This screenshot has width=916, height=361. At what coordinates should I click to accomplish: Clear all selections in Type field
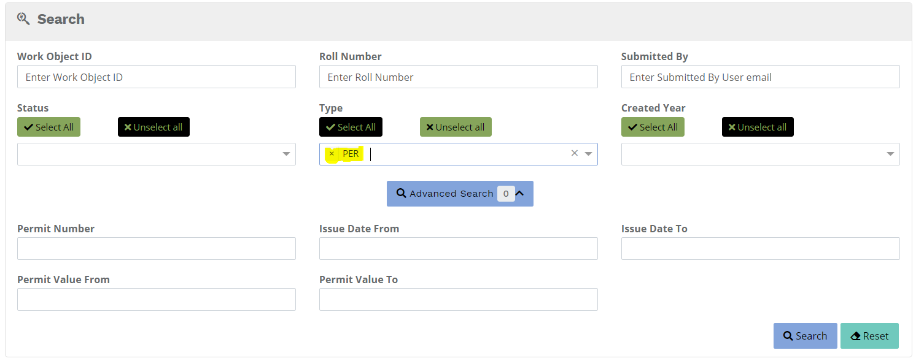(x=575, y=154)
